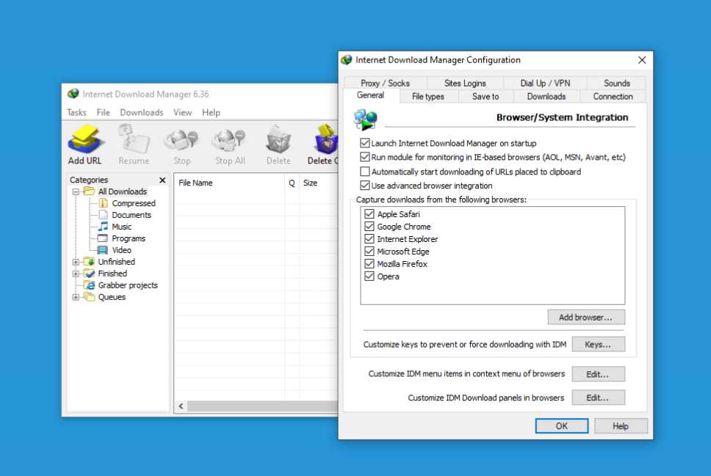Click the Add URL toolbar icon

click(x=85, y=139)
